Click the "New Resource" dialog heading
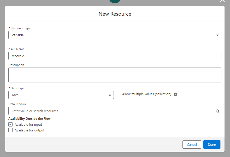Viewport: 230px width, 157px height. (115, 14)
